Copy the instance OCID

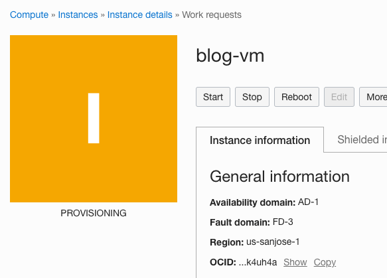point(325,262)
